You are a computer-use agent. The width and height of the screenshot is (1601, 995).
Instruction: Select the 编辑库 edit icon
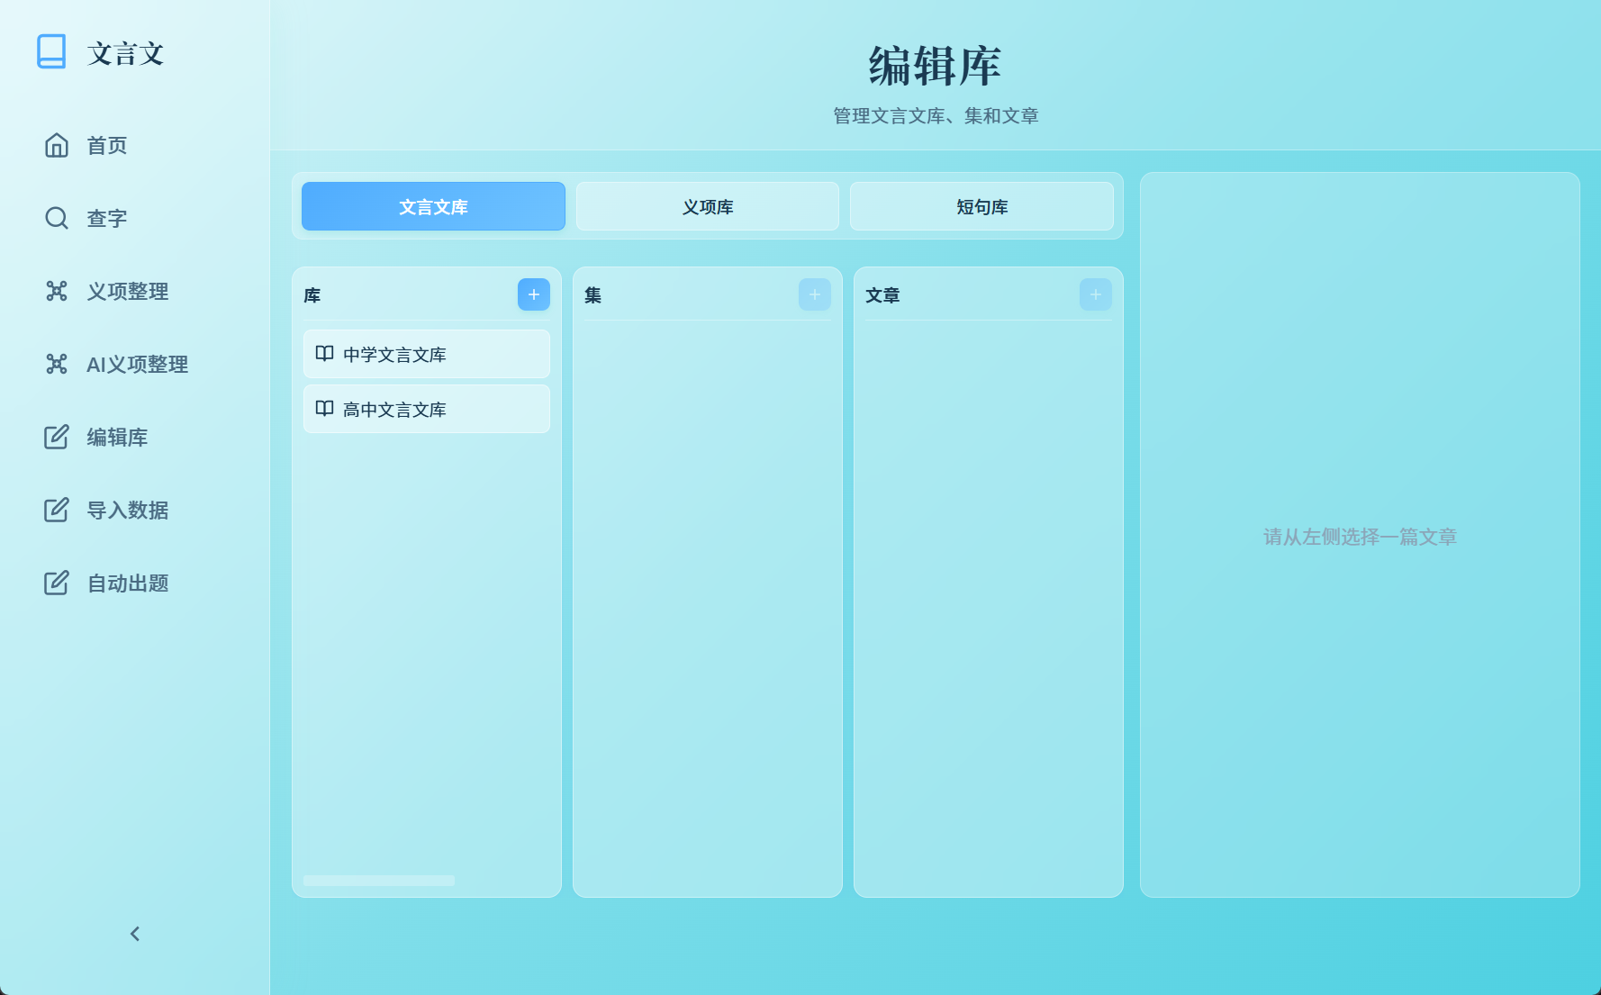coord(57,438)
